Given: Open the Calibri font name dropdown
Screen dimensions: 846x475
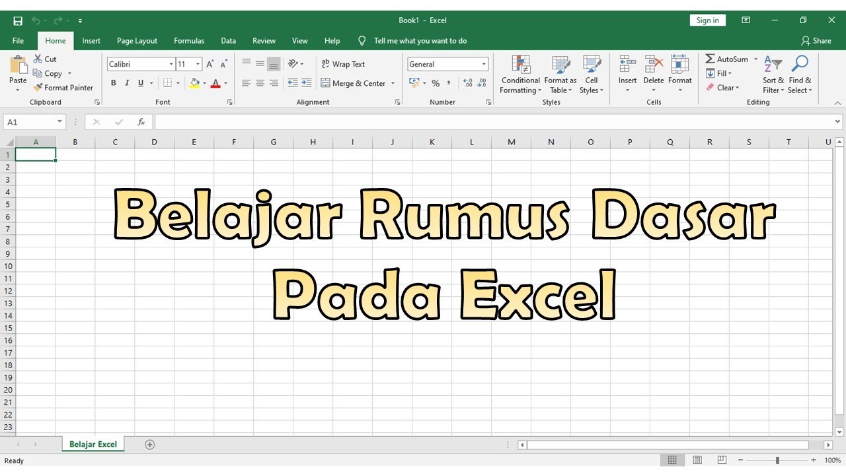Looking at the screenshot, I should [171, 64].
